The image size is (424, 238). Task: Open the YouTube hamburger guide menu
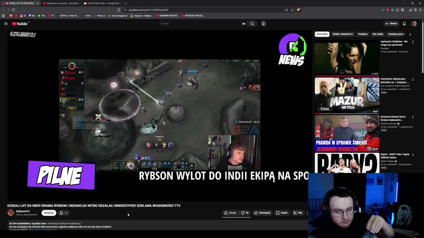click(x=6, y=23)
